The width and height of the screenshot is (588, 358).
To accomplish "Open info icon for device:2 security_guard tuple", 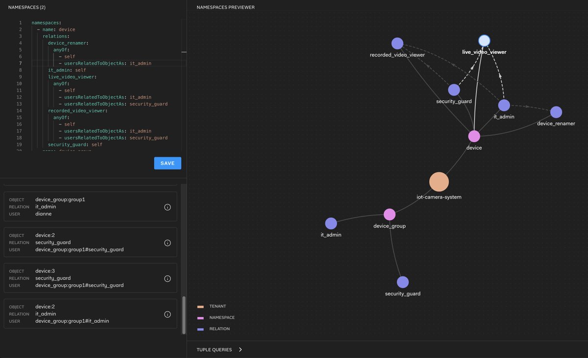I will [x=167, y=243].
